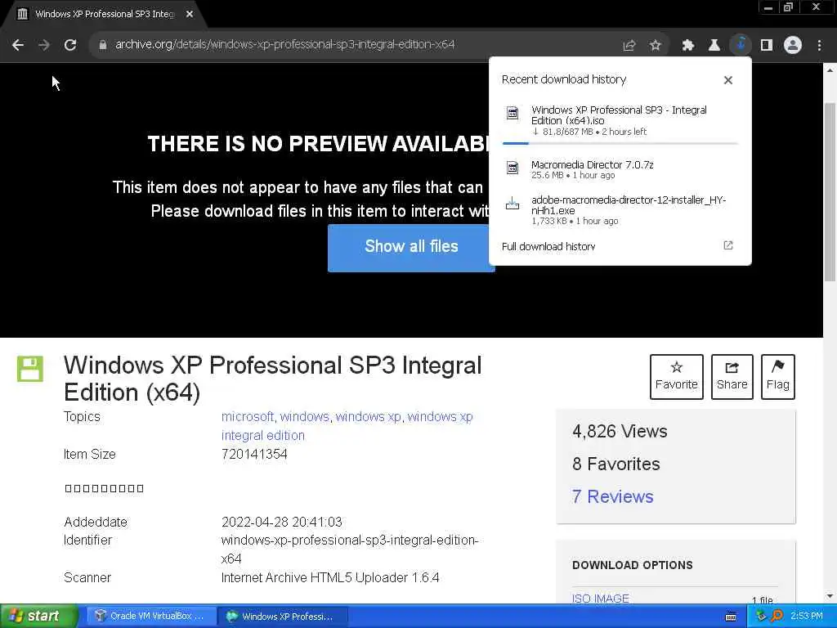This screenshot has width=837, height=628.
Task: Open Macromedia Director 7.0.7z download
Action: click(x=620, y=169)
